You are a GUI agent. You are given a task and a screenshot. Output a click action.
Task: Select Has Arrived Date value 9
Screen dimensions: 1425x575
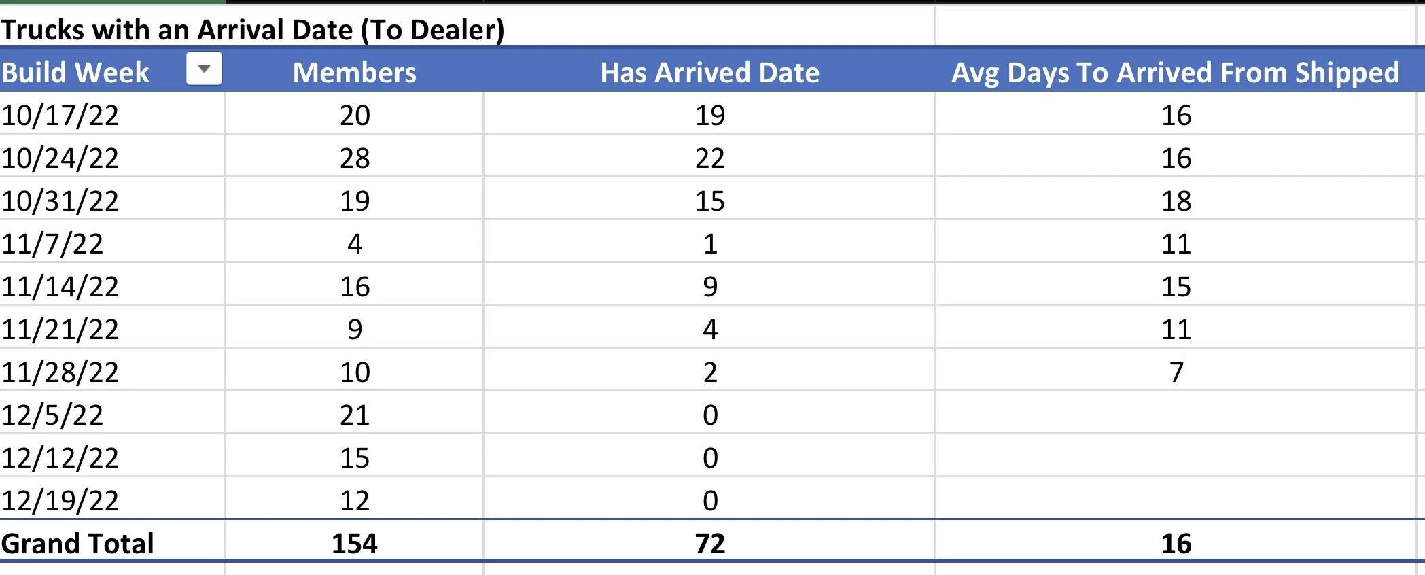[709, 287]
